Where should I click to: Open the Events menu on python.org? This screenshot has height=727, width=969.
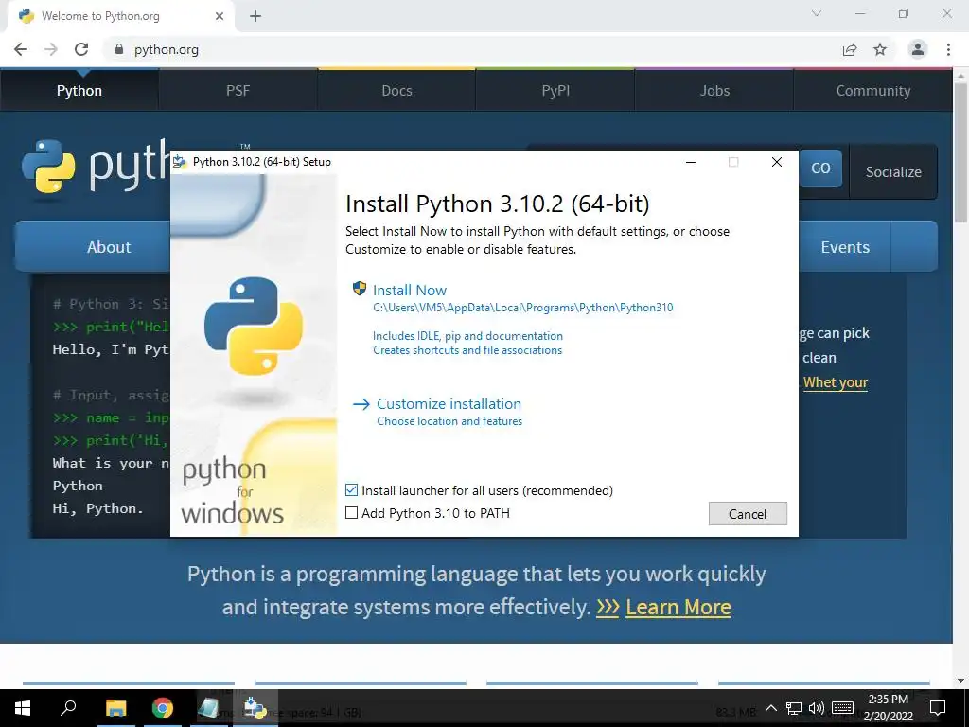click(845, 247)
